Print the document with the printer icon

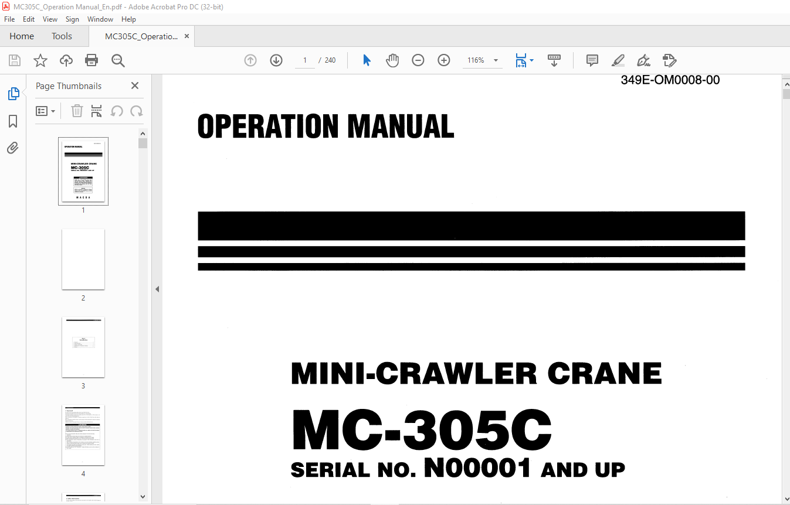tap(91, 60)
